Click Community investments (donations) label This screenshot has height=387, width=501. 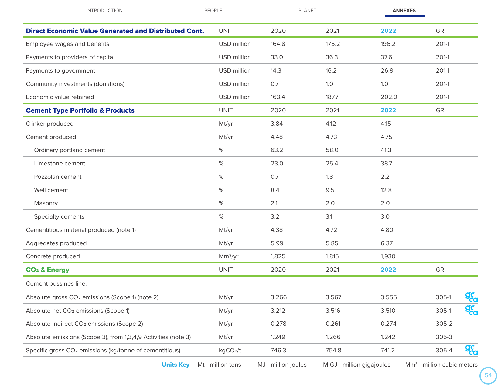coord(75,84)
